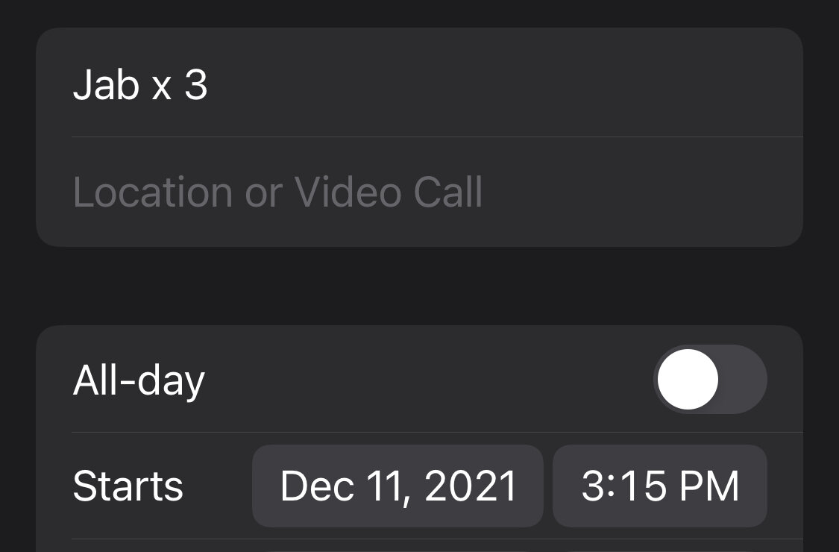Expand the Starts date selector

tap(397, 486)
